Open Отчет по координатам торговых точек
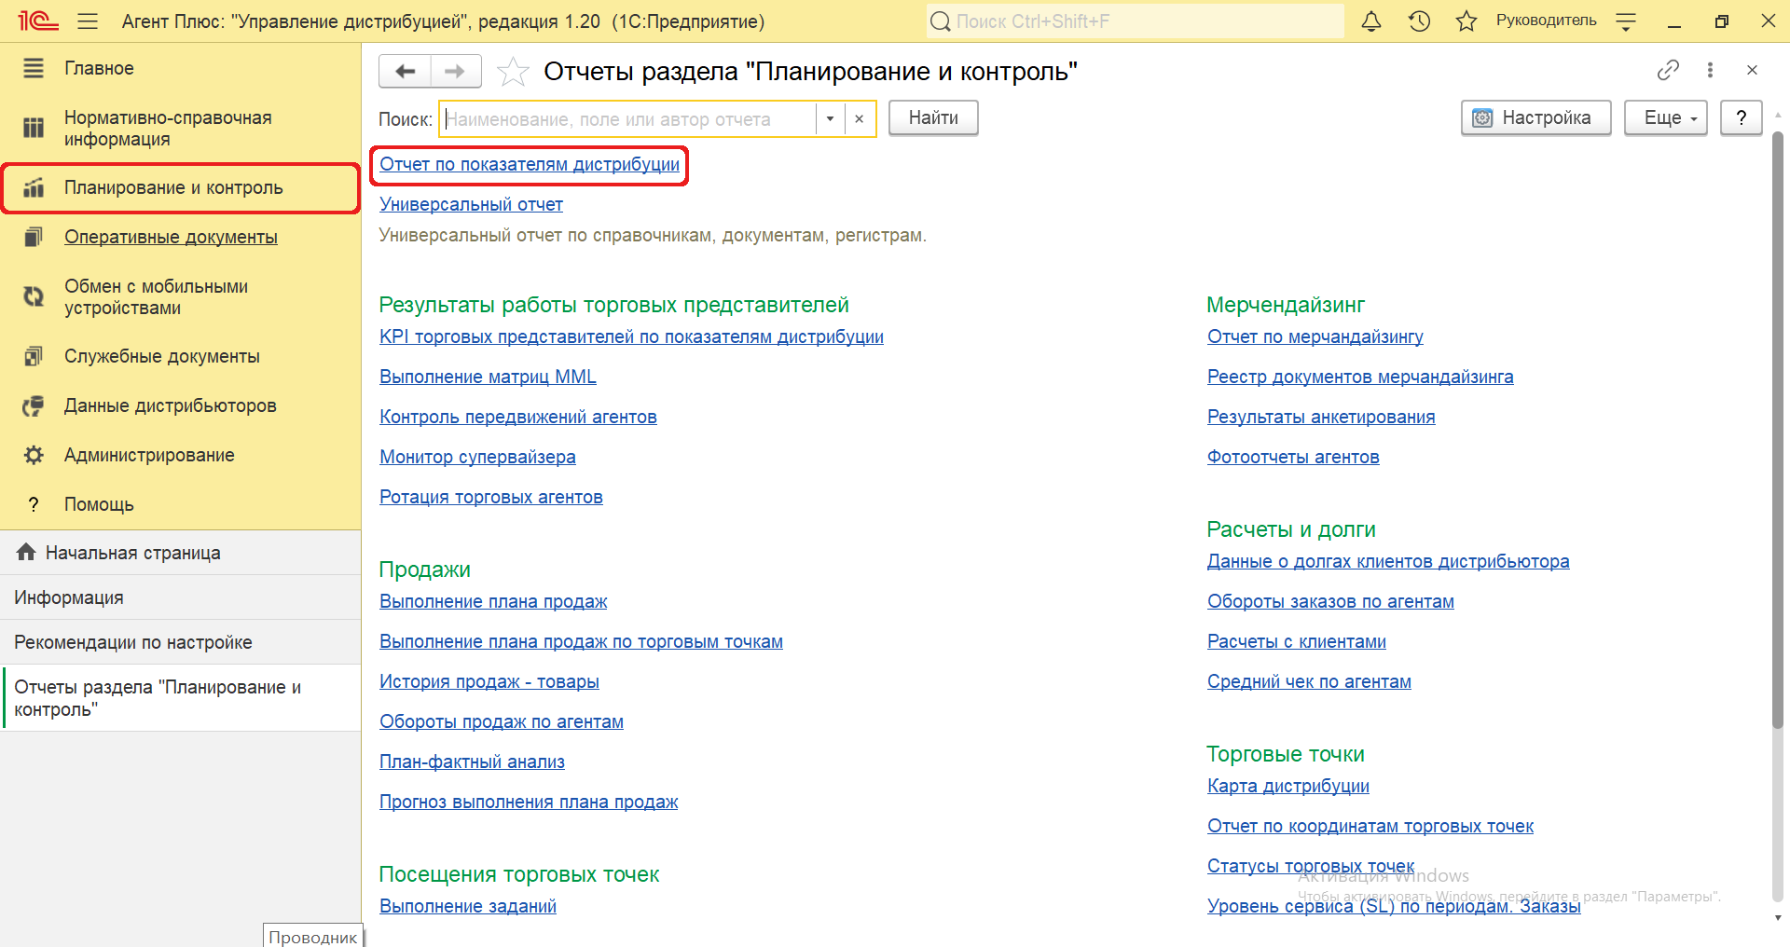 click(1370, 827)
